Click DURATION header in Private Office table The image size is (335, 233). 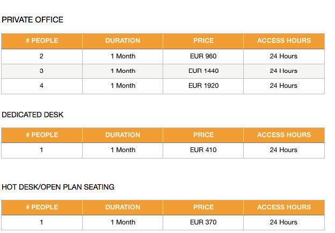122,41
